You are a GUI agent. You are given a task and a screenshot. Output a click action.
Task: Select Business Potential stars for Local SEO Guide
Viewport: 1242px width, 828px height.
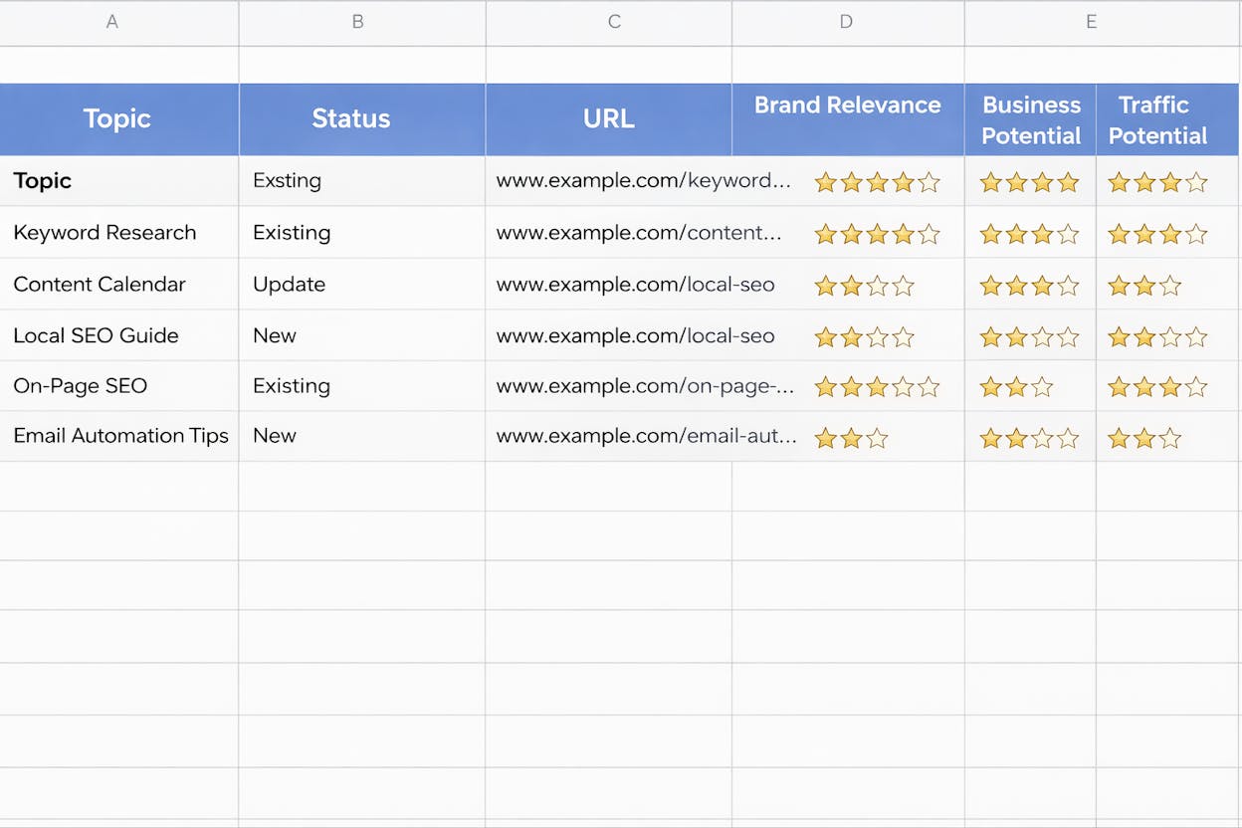(x=1029, y=337)
